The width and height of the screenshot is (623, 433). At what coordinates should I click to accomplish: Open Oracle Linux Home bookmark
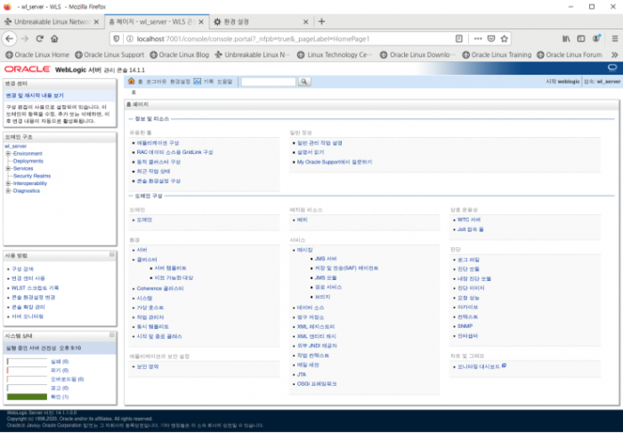[37, 55]
